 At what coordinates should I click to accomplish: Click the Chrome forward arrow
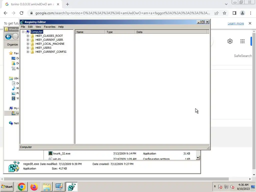point(13,13)
